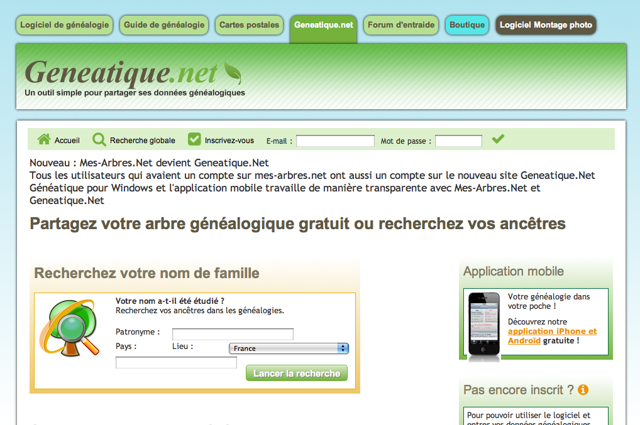This screenshot has width=640, height=425.
Task: Click the Pas encore inscrit ? heading
Action: pyautogui.click(x=519, y=390)
